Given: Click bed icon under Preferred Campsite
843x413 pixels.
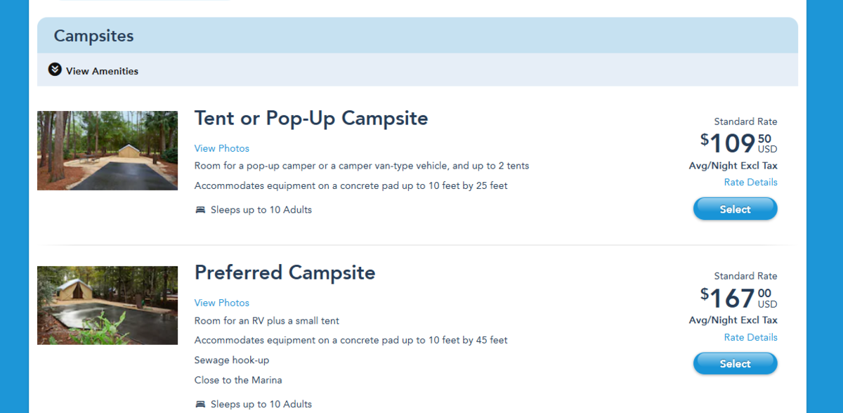Looking at the screenshot, I should pyautogui.click(x=200, y=405).
